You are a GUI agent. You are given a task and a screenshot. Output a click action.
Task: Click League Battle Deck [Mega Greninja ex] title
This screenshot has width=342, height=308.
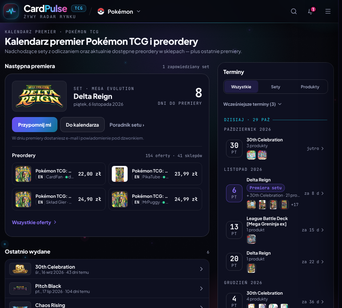pyautogui.click(x=267, y=221)
